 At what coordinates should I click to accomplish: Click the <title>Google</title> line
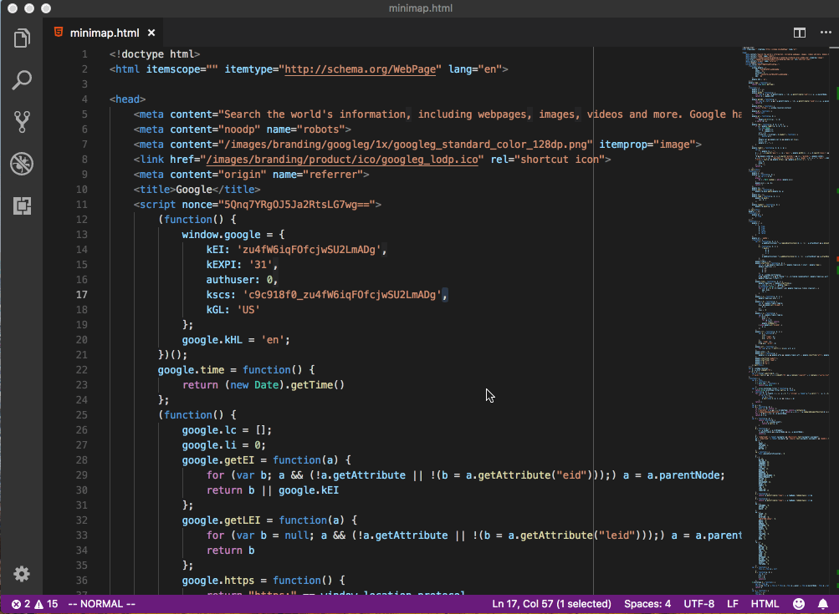pos(197,189)
